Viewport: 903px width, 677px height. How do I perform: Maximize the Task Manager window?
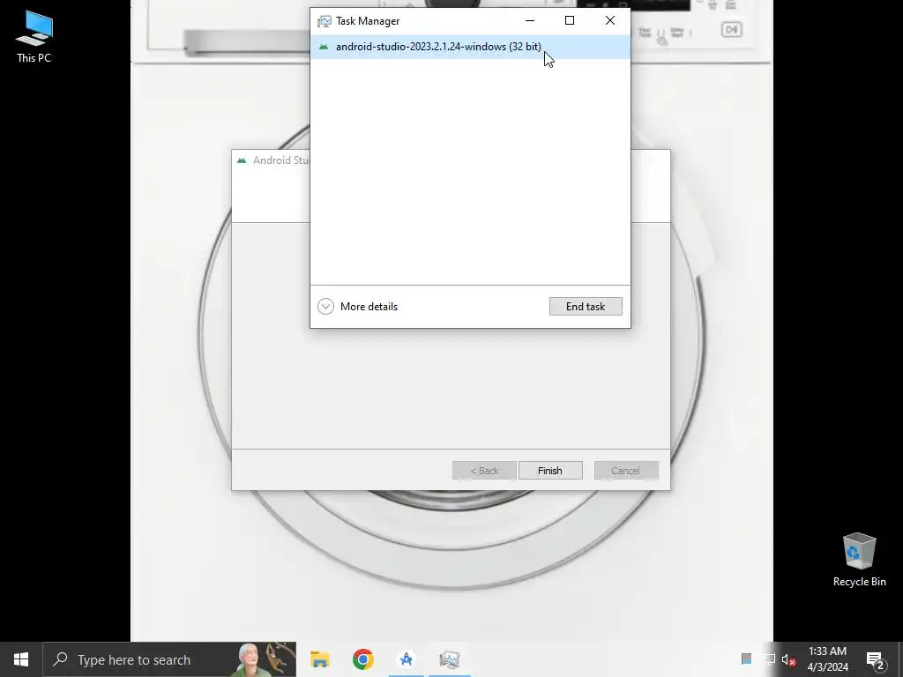click(570, 21)
